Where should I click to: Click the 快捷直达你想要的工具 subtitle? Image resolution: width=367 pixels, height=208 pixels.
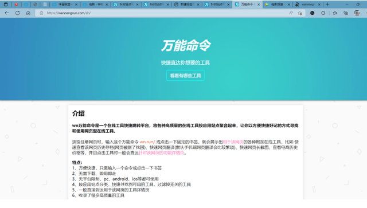point(185,62)
